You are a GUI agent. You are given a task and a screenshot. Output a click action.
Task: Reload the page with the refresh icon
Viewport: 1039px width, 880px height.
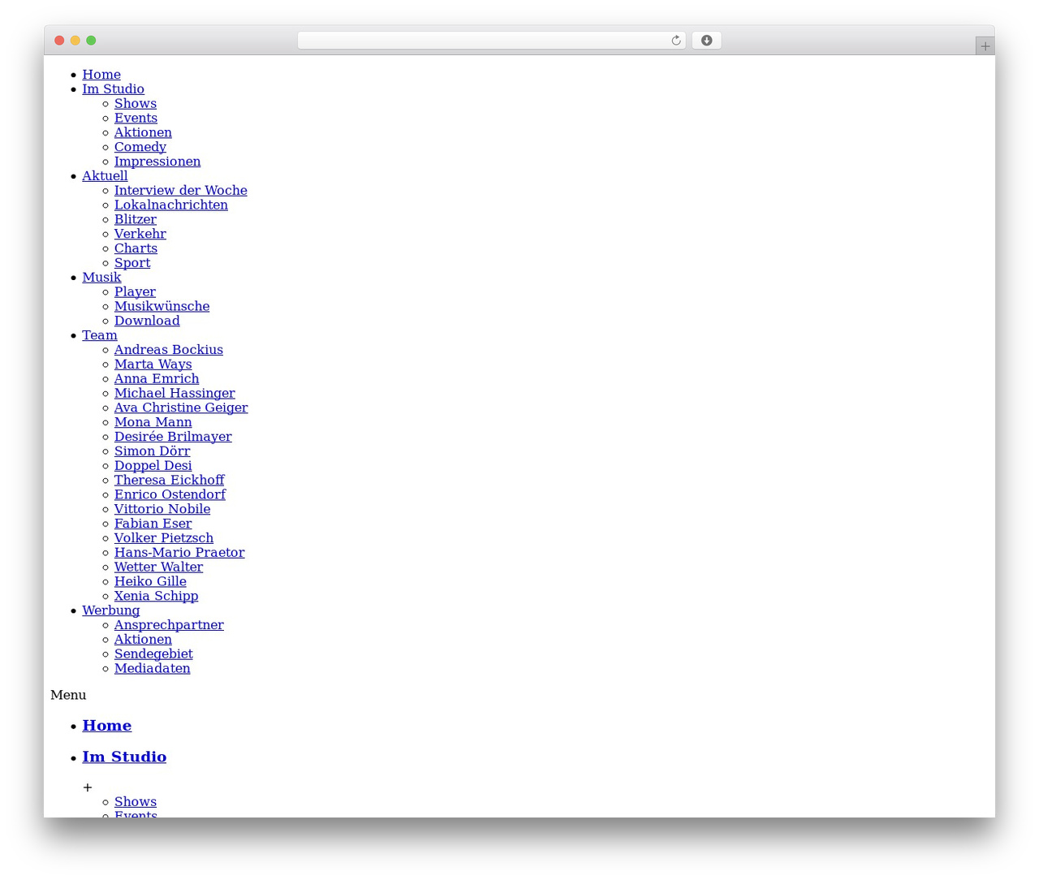(675, 41)
